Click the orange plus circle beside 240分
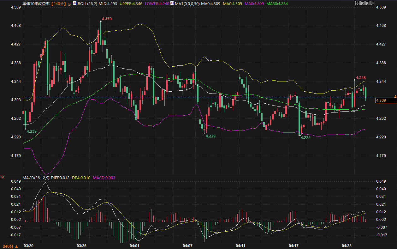Screen dimensions: 397x249 point(69,4)
